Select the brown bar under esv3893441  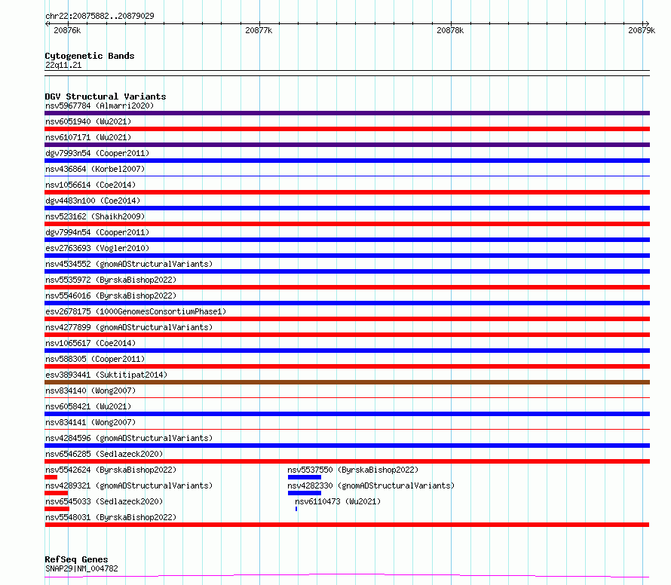click(x=347, y=382)
